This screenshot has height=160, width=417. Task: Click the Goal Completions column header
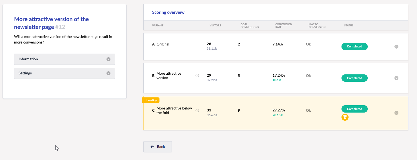point(249,26)
